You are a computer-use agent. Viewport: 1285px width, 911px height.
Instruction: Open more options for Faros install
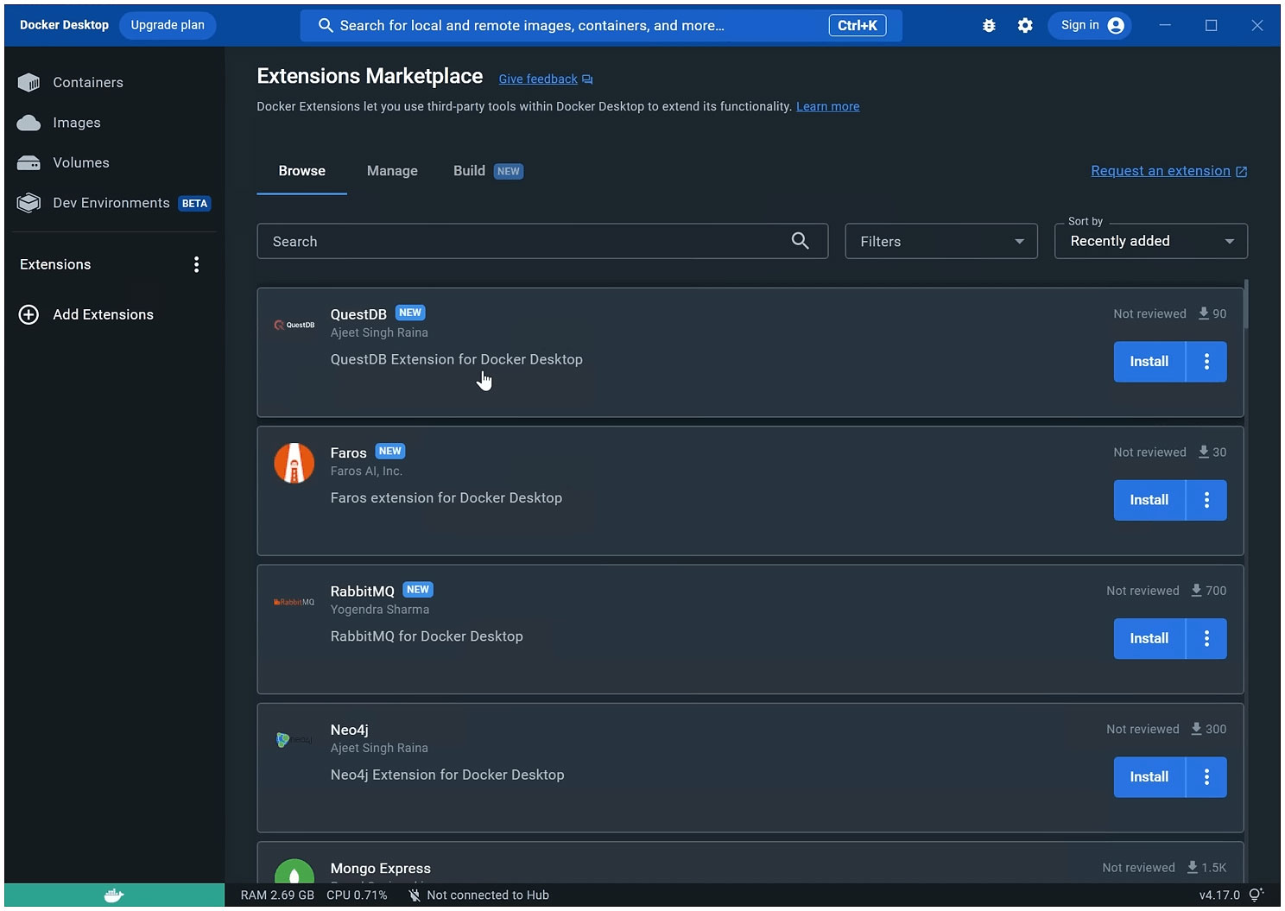pos(1206,500)
